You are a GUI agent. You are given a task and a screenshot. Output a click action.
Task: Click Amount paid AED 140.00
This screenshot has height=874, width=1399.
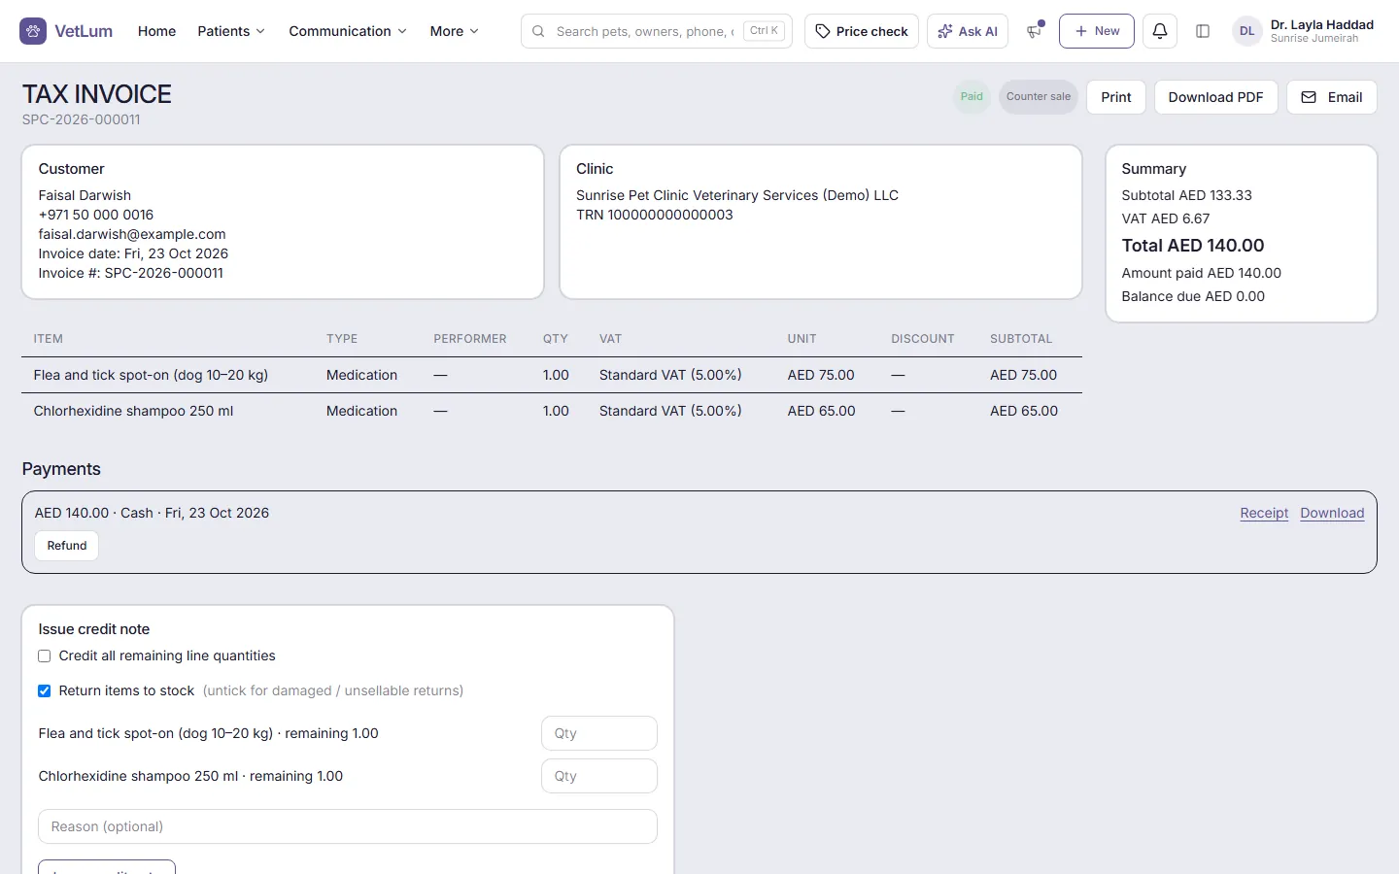(x=1201, y=273)
